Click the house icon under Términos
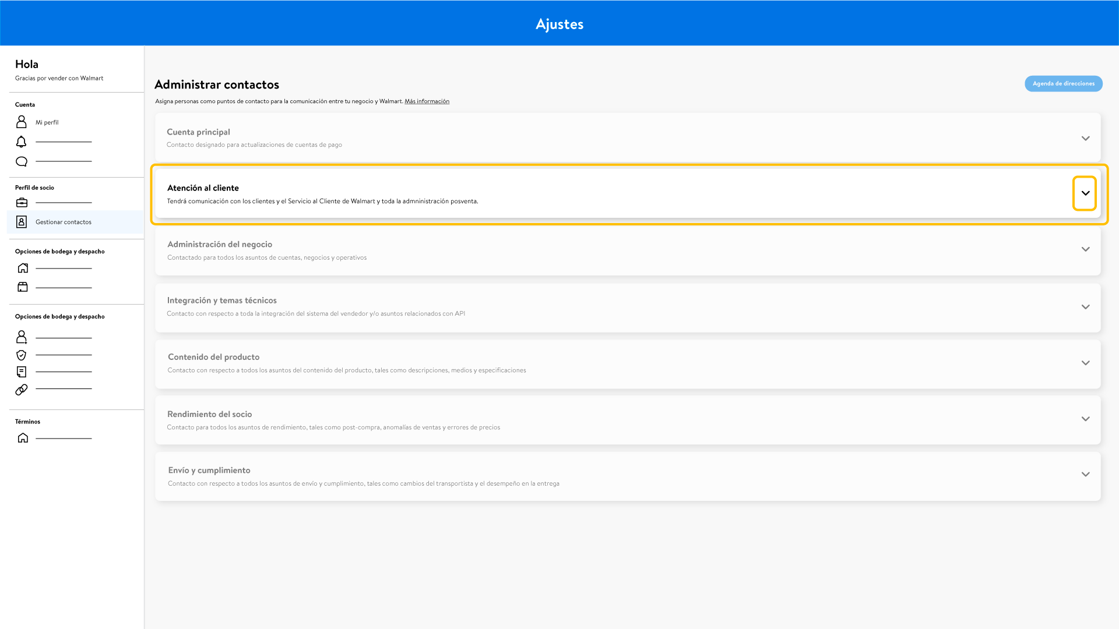This screenshot has width=1119, height=629. point(23,438)
